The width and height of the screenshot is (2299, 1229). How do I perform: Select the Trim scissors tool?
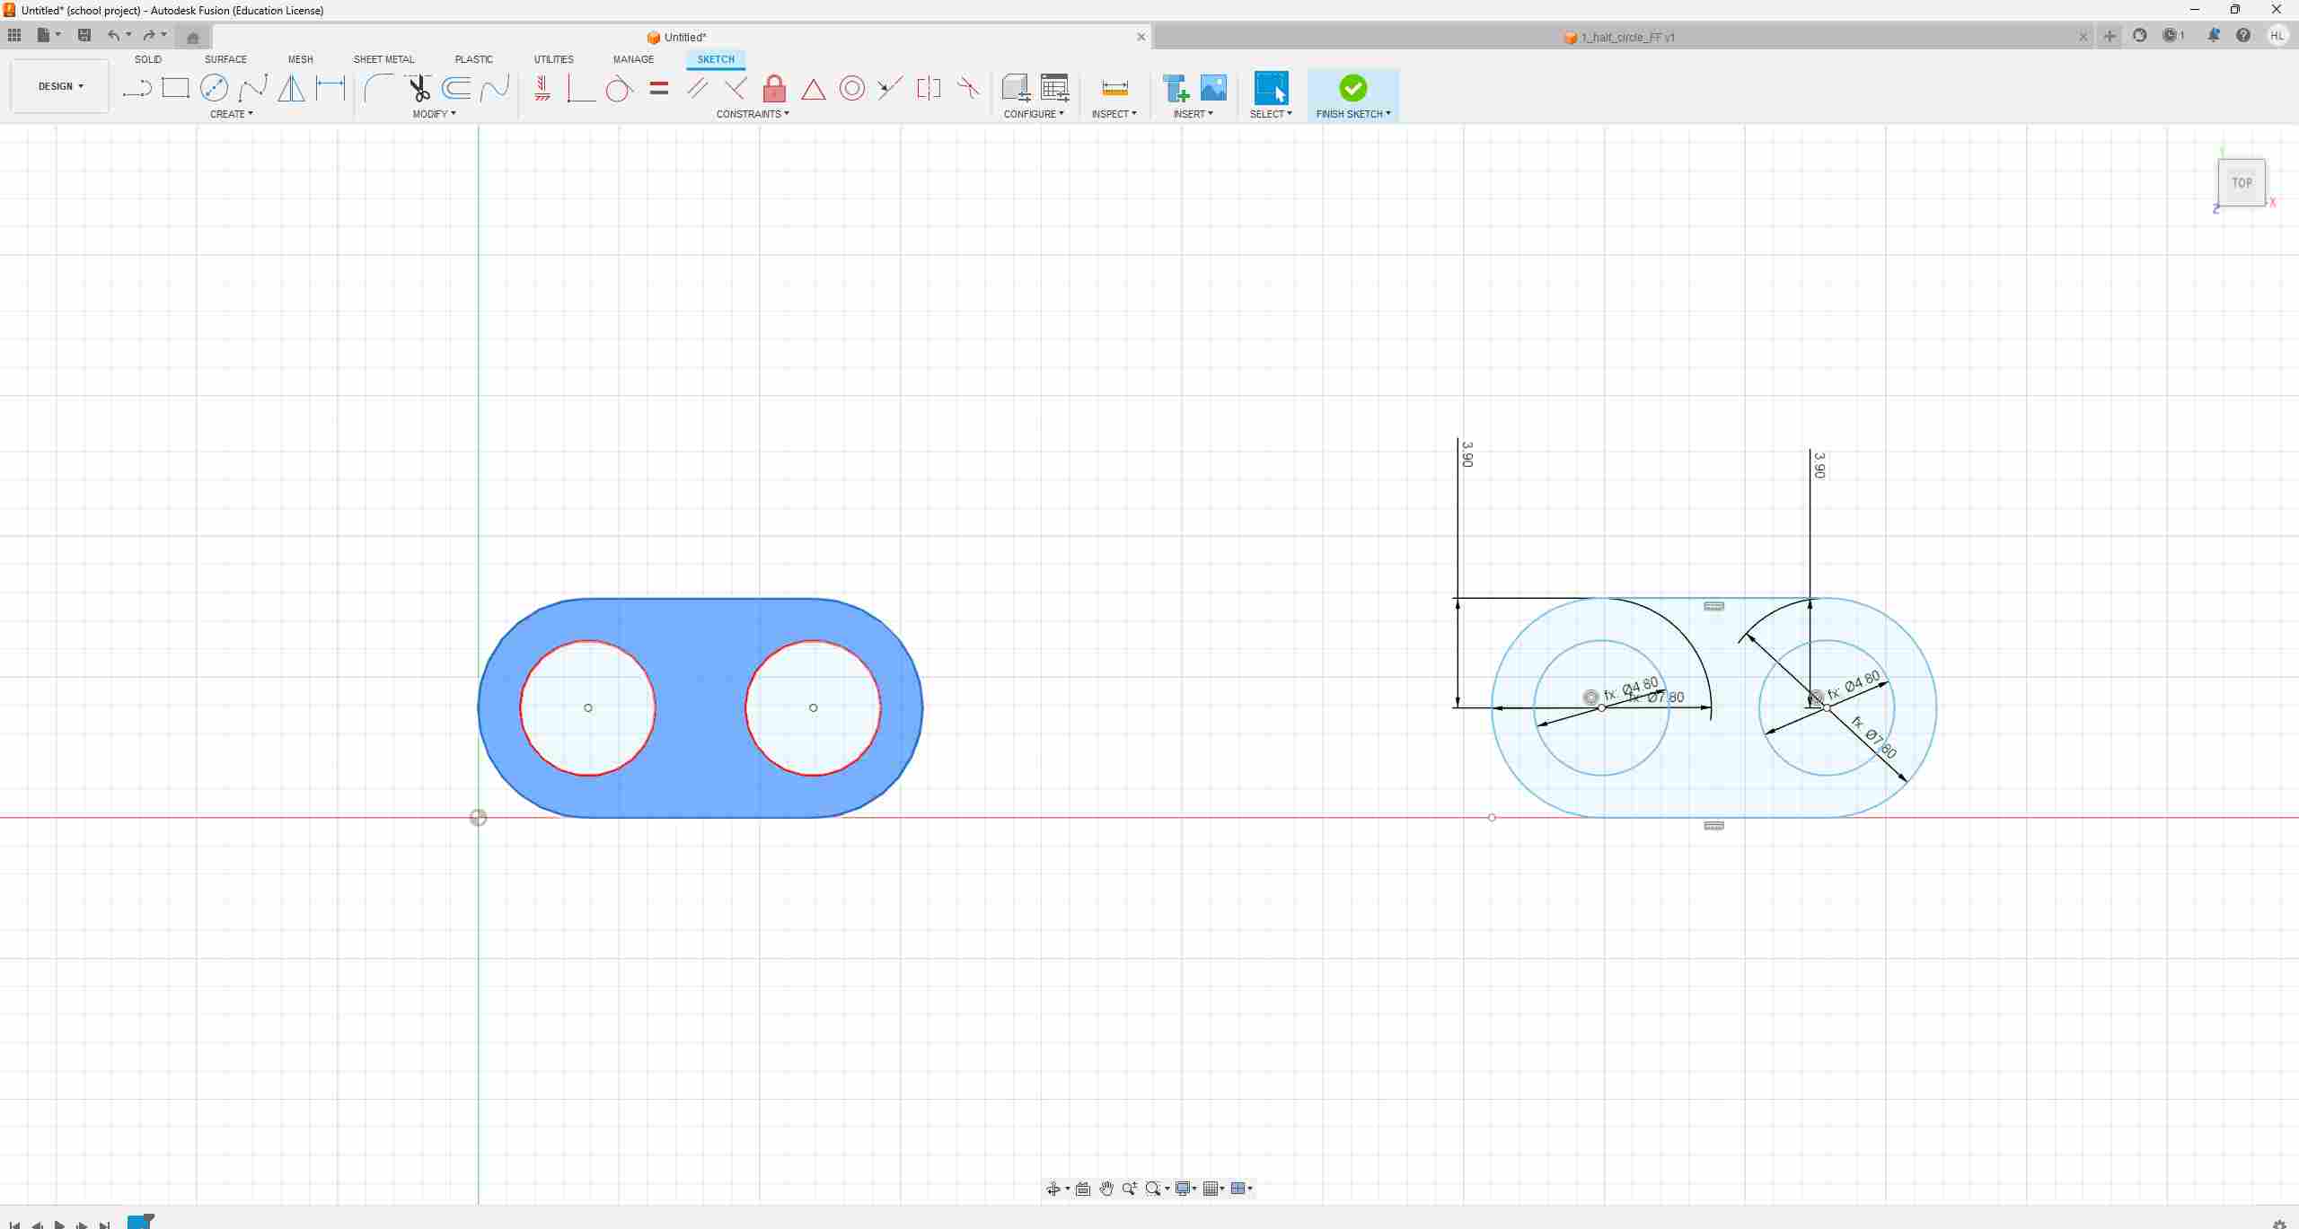(x=418, y=88)
